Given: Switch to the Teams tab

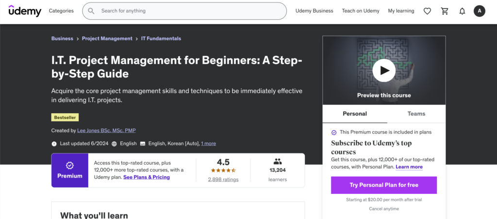Looking at the screenshot, I should pyautogui.click(x=416, y=114).
